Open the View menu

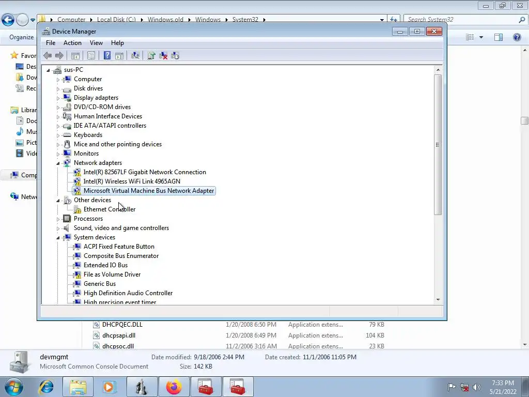[96, 43]
